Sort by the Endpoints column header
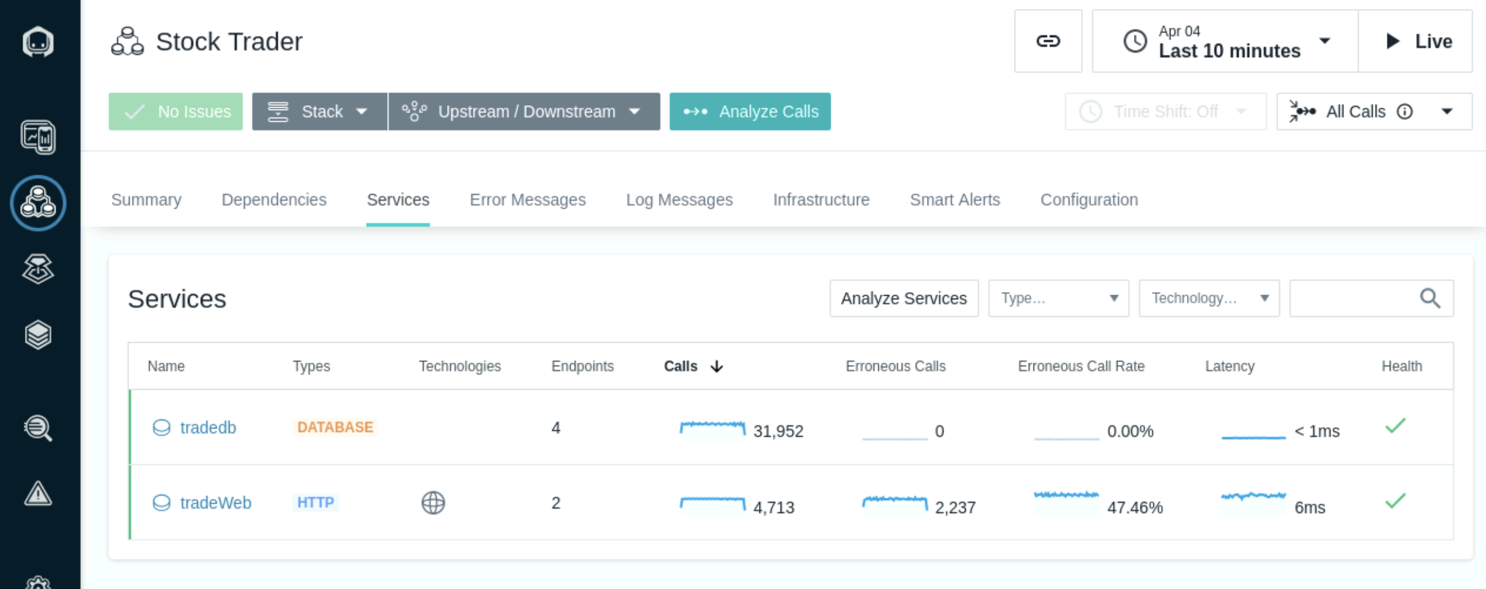 point(582,366)
